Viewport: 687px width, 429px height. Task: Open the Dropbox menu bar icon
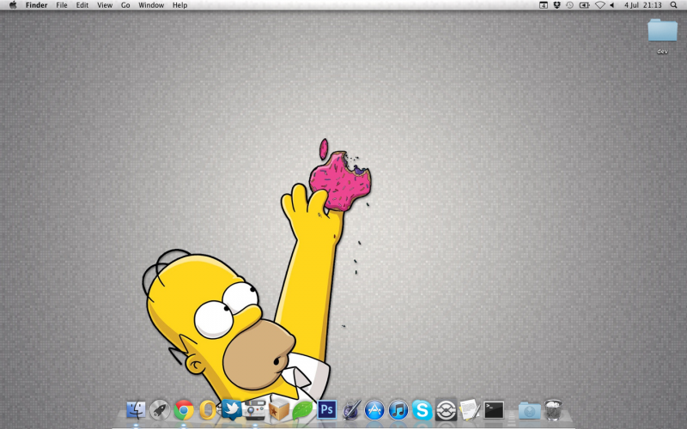click(x=556, y=5)
